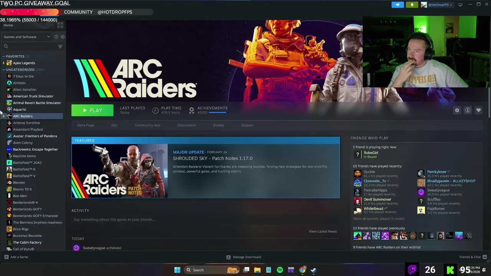Open the Guides tab
Screen dimensions: 491x276
coord(218,125)
